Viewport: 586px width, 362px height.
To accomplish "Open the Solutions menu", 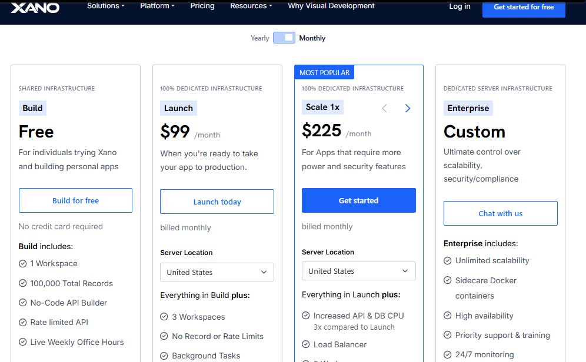I will point(106,6).
